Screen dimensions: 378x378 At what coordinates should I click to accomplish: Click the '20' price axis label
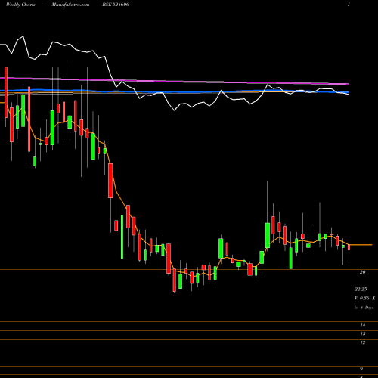click(362, 272)
